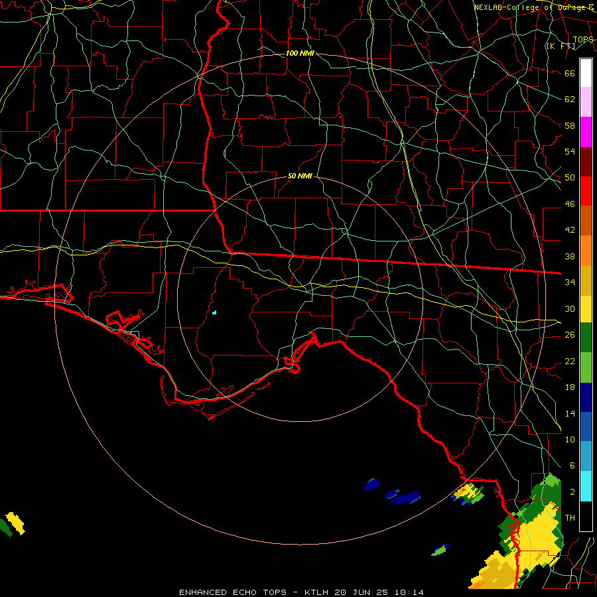This screenshot has height=597, width=597.
Task: Click the legend value '50'
Action: (570, 177)
